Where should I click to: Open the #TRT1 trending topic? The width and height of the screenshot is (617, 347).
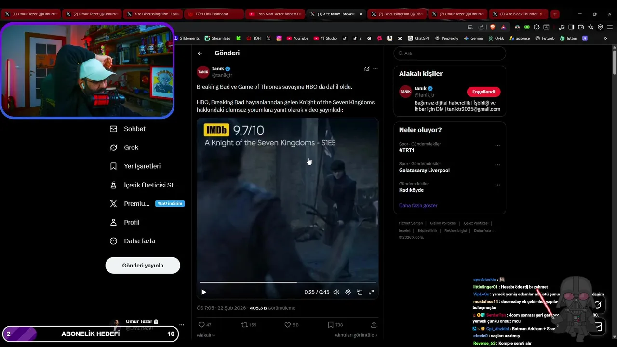(x=407, y=150)
